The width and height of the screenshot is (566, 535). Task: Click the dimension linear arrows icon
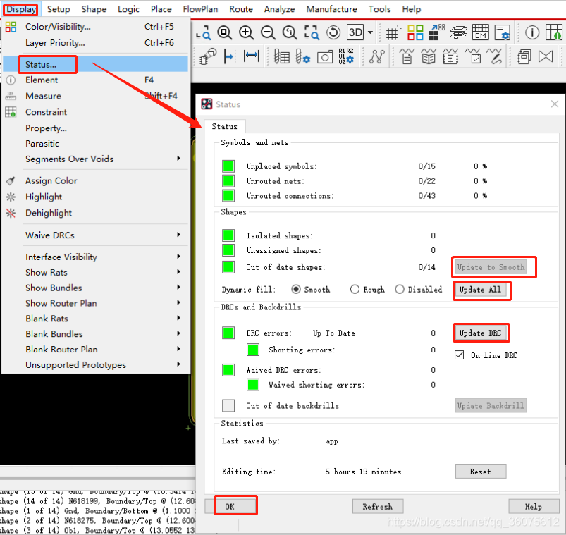click(252, 56)
